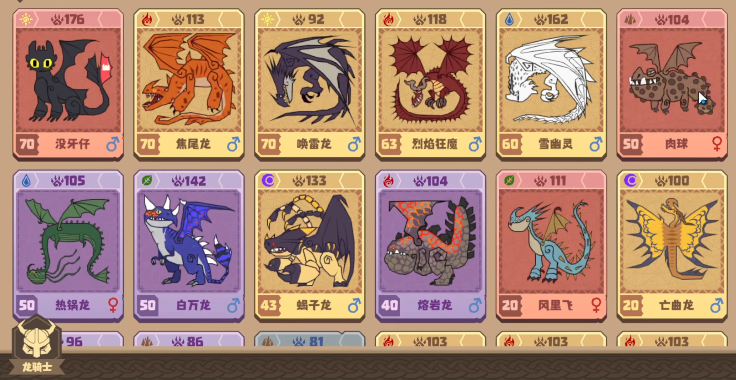736x380 pixels.
Task: Click the rock element icon on 肉球 card
Action: (x=630, y=19)
